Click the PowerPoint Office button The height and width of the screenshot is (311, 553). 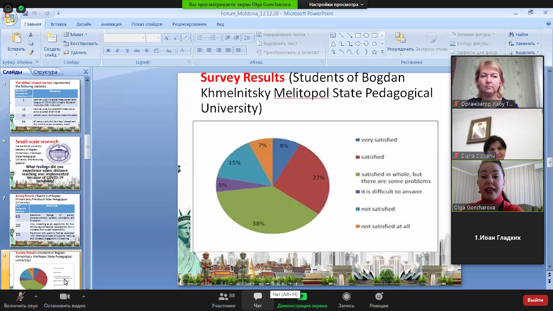click(9, 17)
